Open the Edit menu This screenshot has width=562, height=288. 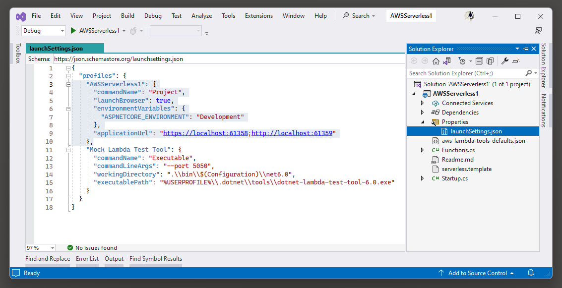click(x=56, y=16)
